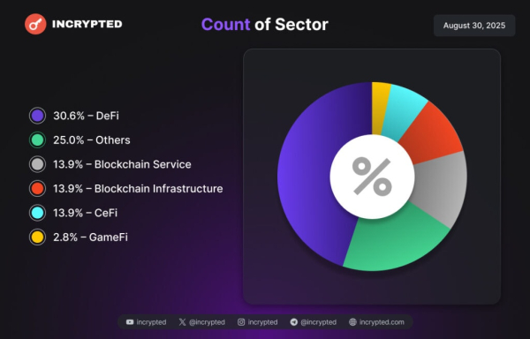The image size is (530, 339).
Task: Click the Count of Sector title
Action: pos(265,25)
